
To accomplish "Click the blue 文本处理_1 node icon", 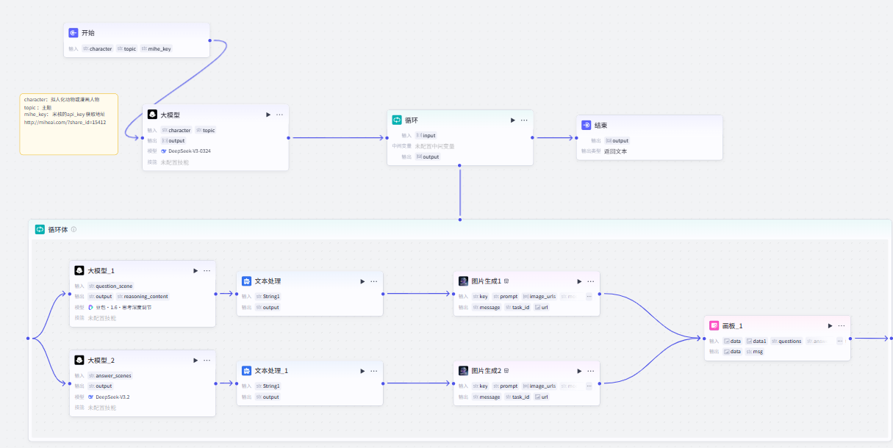I will coord(247,371).
